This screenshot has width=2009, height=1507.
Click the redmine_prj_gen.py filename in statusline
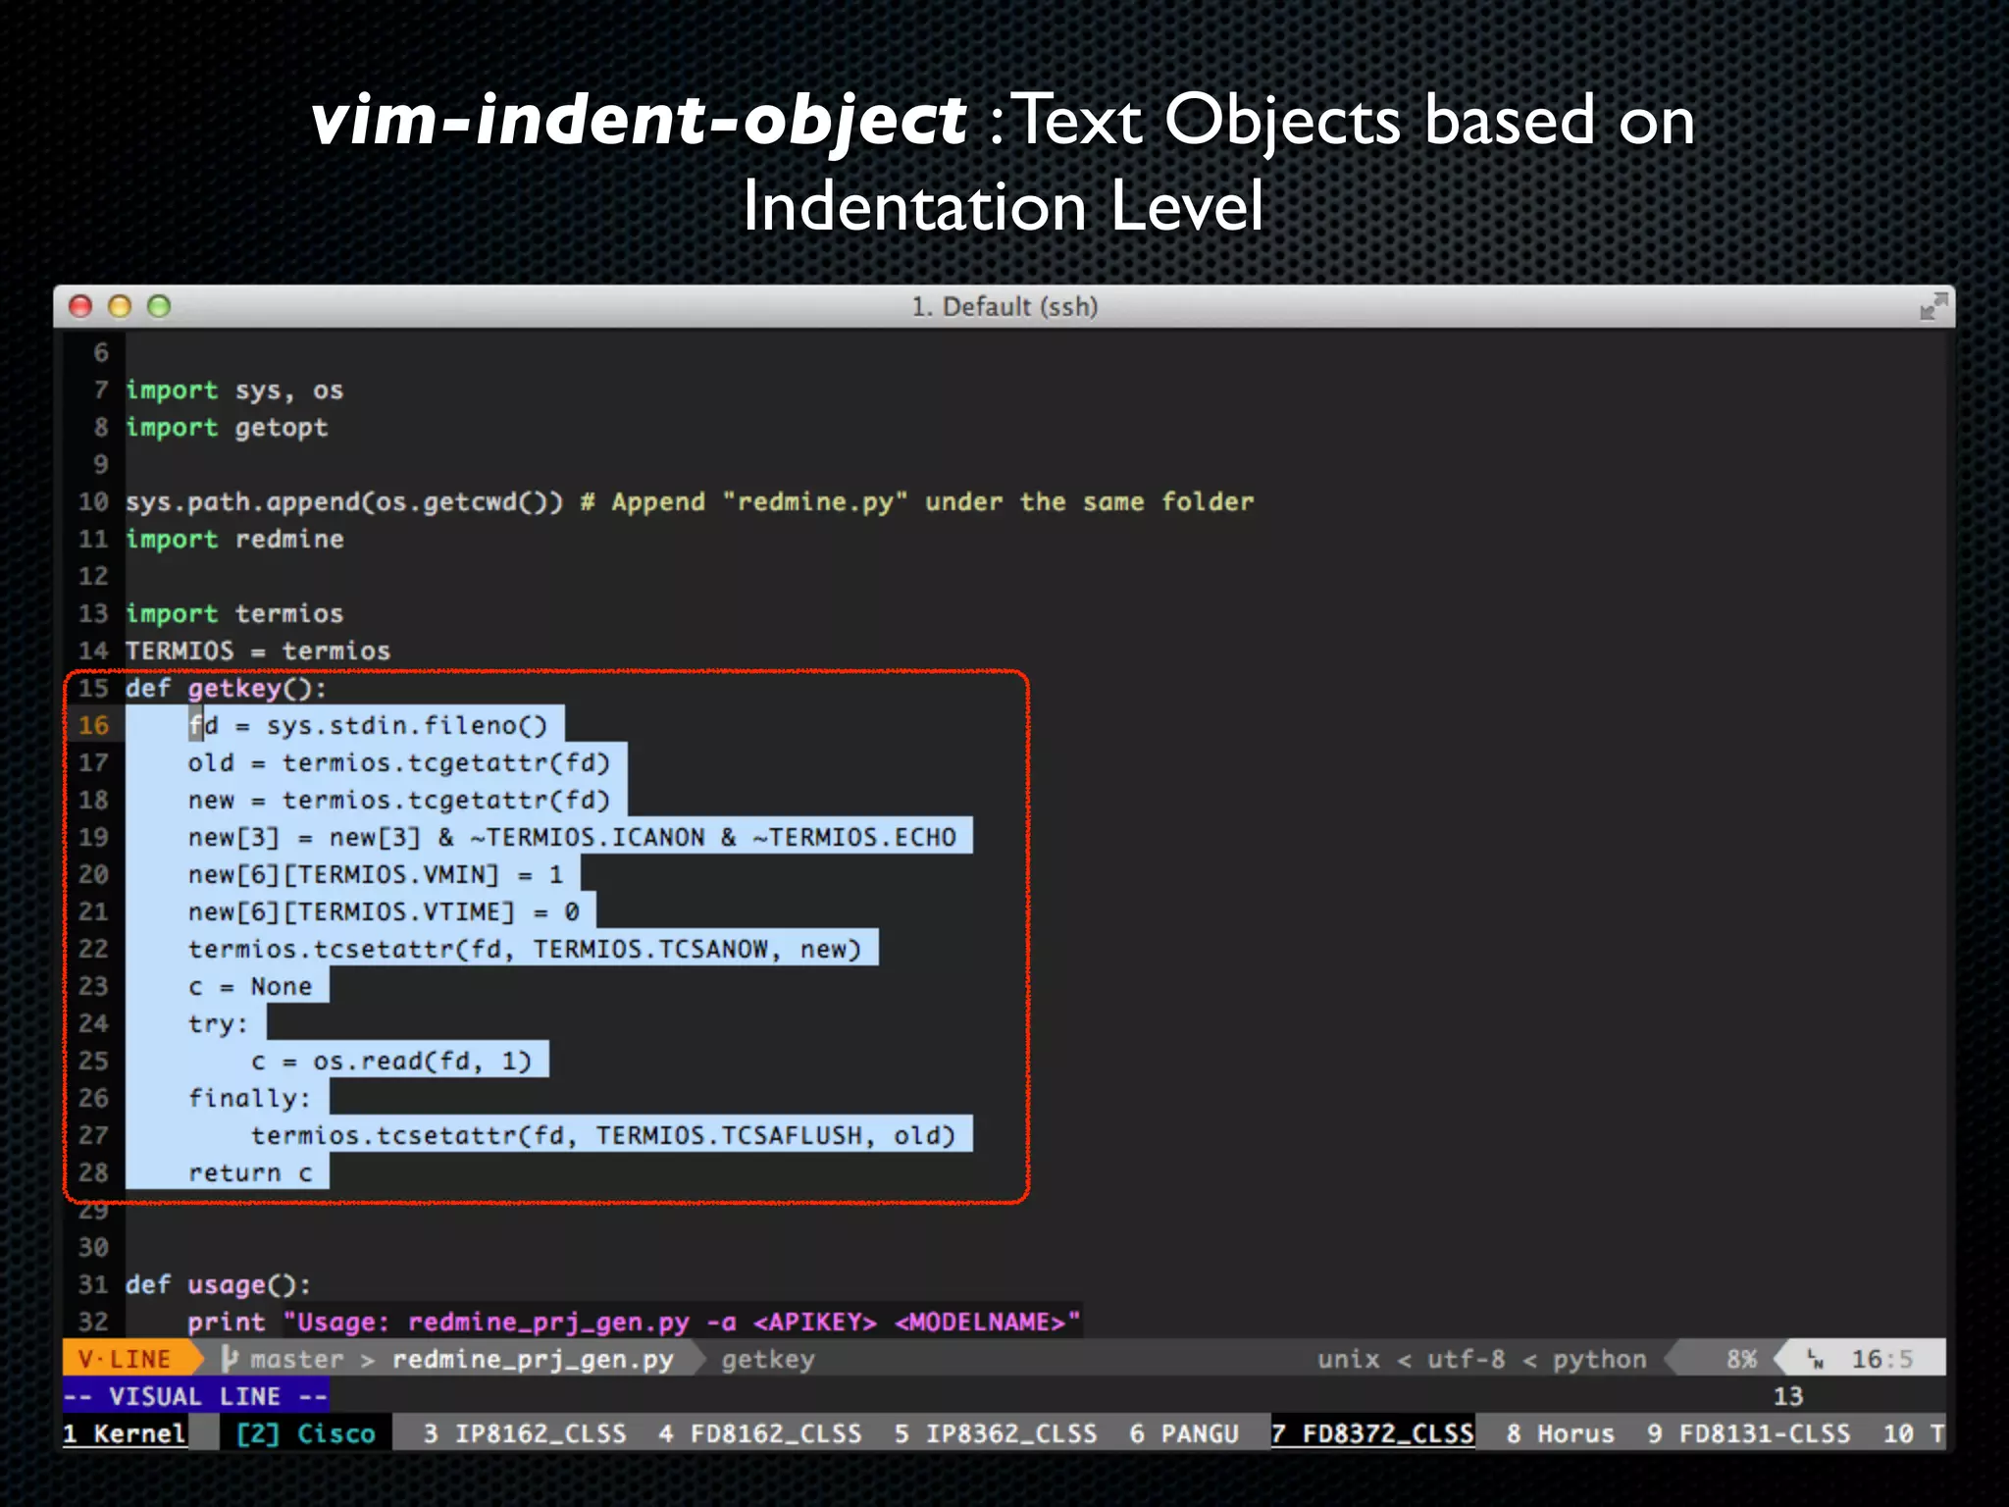tap(533, 1360)
